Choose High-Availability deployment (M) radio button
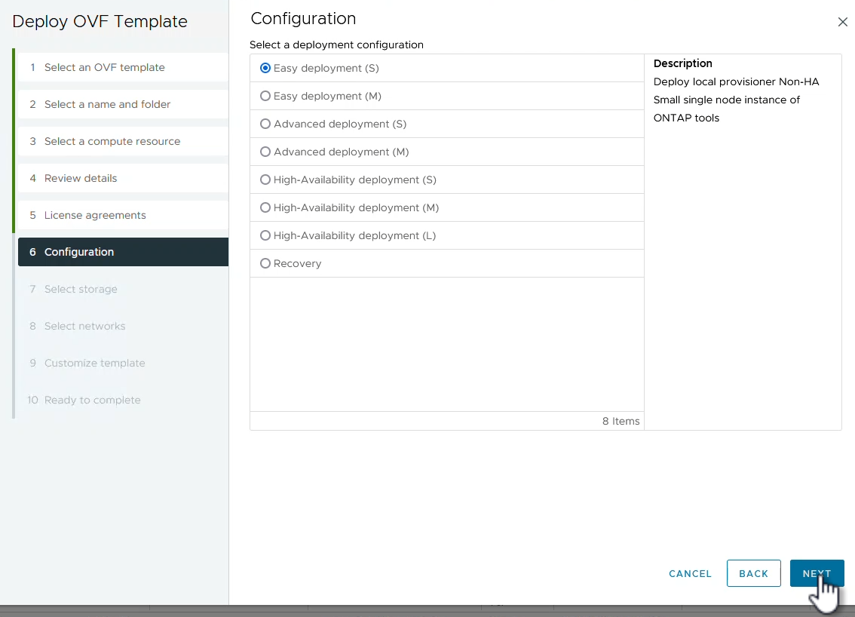Viewport: 855px width, 617px height. 265,207
